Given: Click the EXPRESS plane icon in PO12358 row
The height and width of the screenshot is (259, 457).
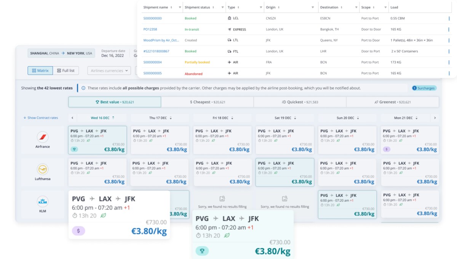Looking at the screenshot, I should pos(229,29).
